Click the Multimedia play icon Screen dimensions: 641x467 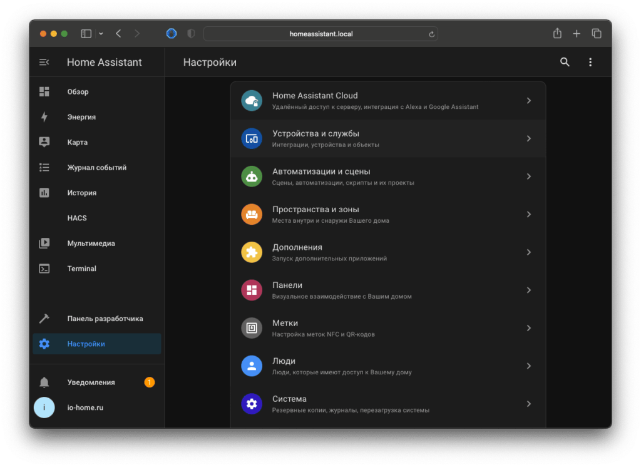tap(44, 244)
